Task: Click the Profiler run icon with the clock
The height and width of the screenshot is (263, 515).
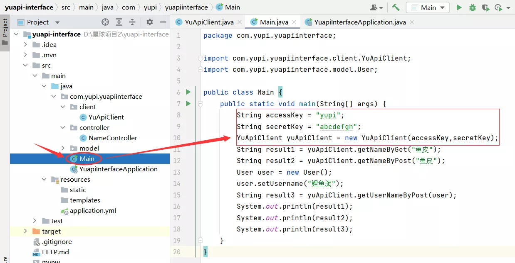Action: (498, 7)
